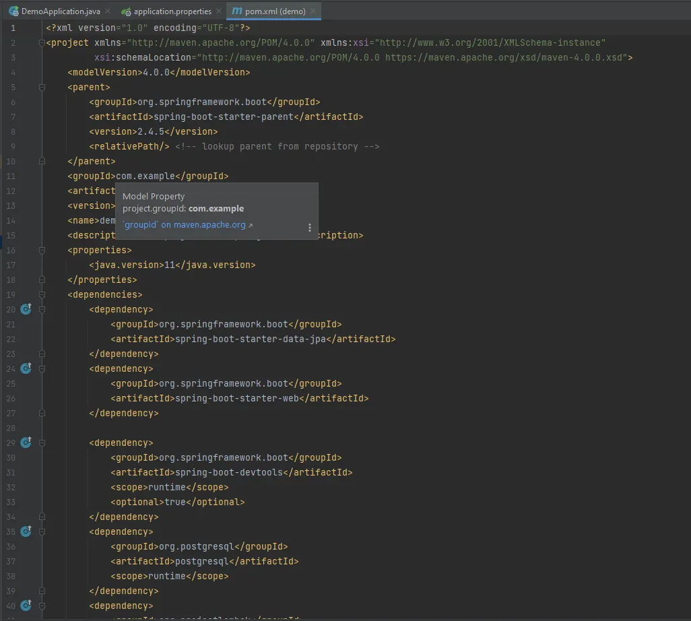Click com.example groupId on line 11
This screenshot has width=691, height=621.
[x=145, y=176]
